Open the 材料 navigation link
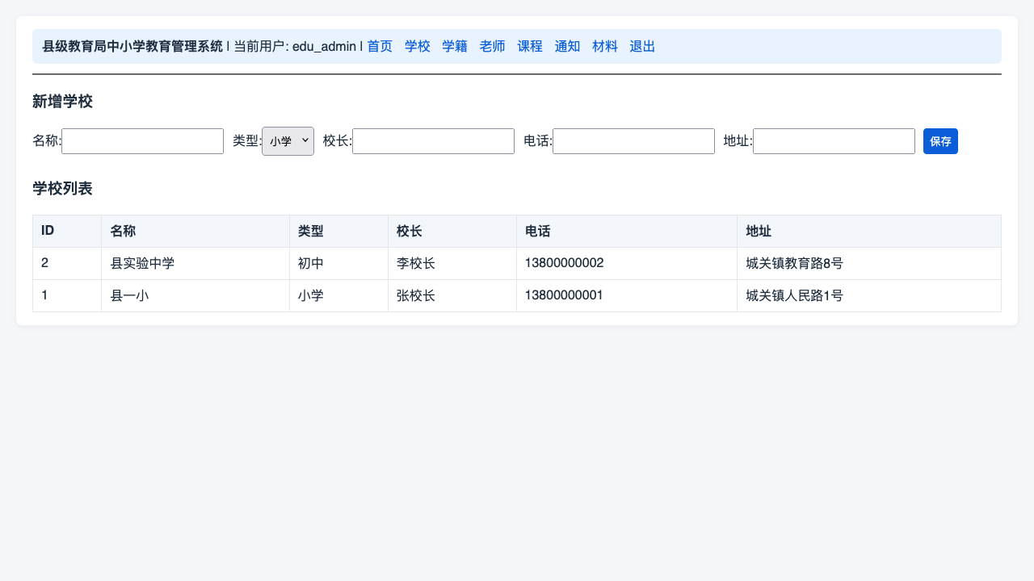The height and width of the screenshot is (581, 1034). [605, 47]
